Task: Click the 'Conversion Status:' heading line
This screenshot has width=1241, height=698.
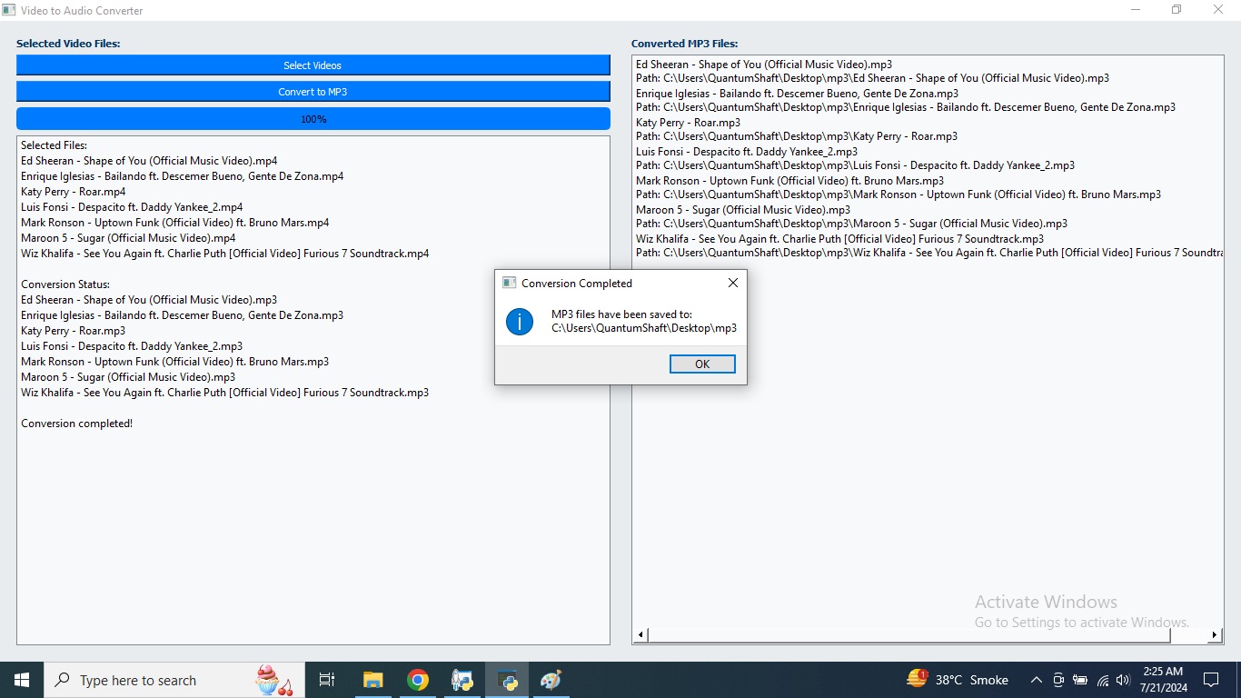Action: 65,284
